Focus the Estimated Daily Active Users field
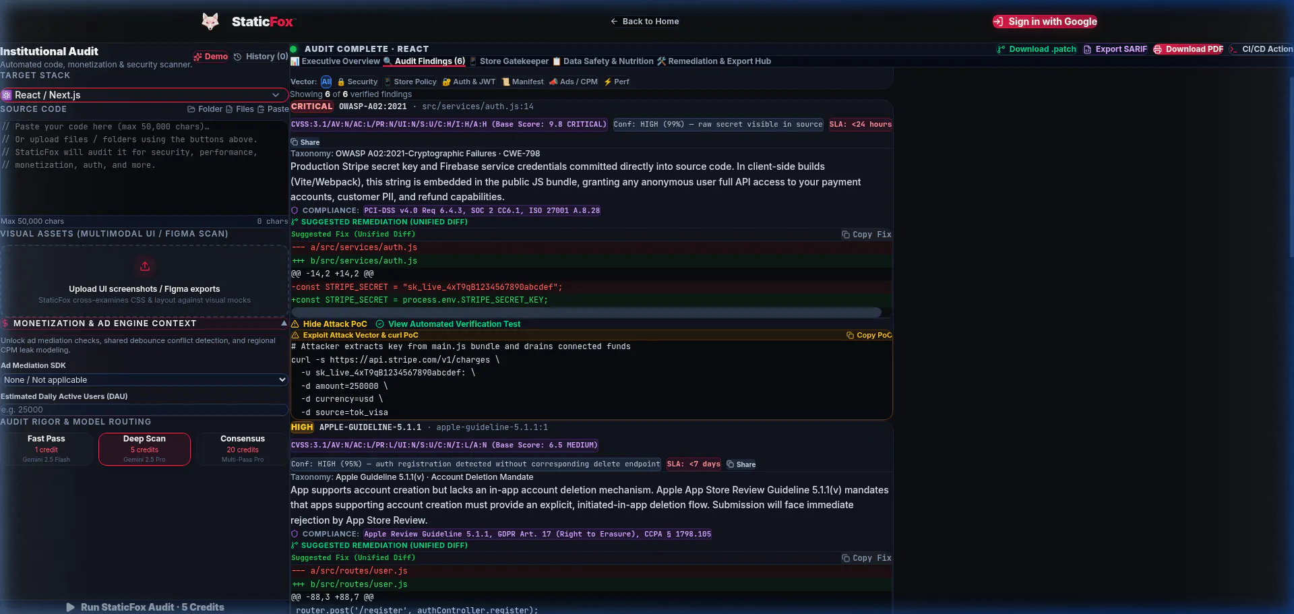1294x614 pixels. (x=144, y=410)
